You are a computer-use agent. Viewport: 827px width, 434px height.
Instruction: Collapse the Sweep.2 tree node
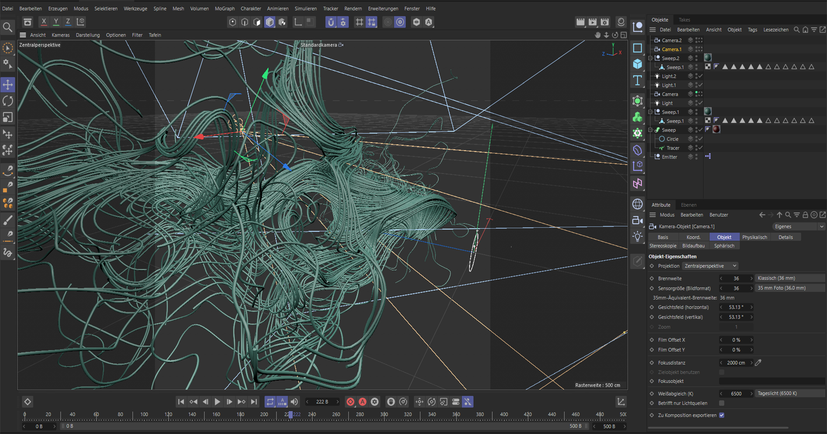pyautogui.click(x=650, y=58)
